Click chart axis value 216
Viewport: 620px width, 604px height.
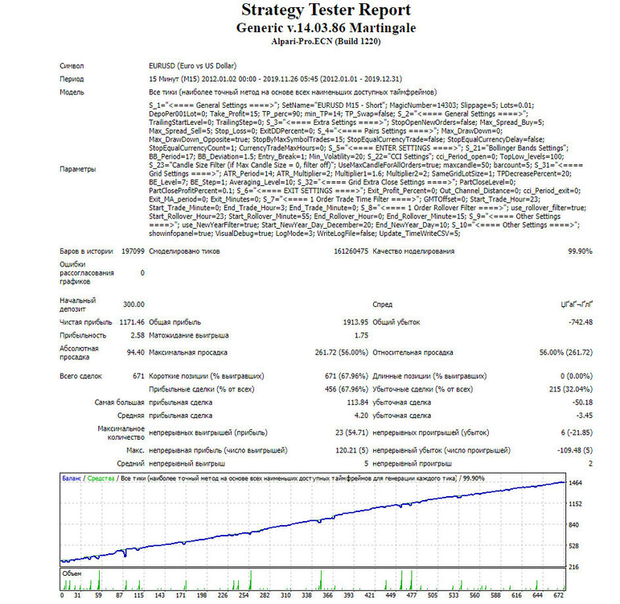point(573,567)
